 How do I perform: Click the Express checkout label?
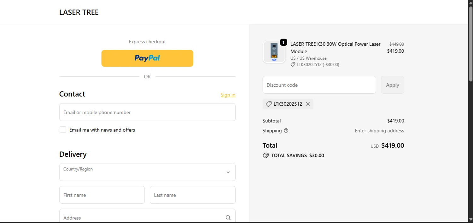[x=147, y=42]
